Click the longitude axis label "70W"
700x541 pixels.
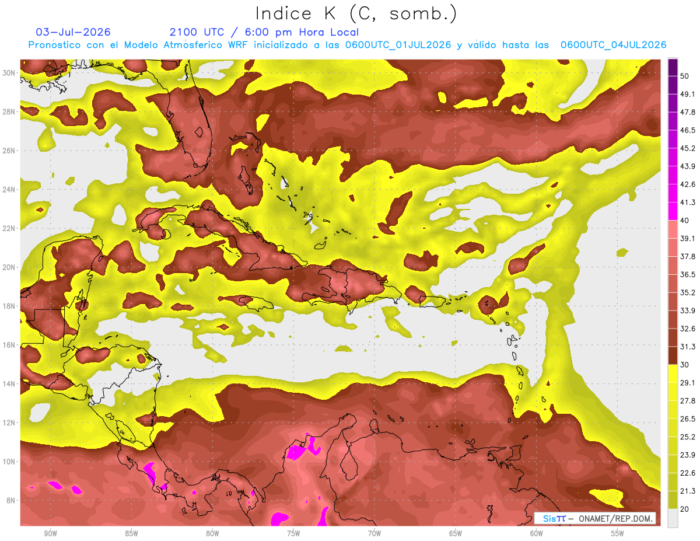[x=374, y=534]
